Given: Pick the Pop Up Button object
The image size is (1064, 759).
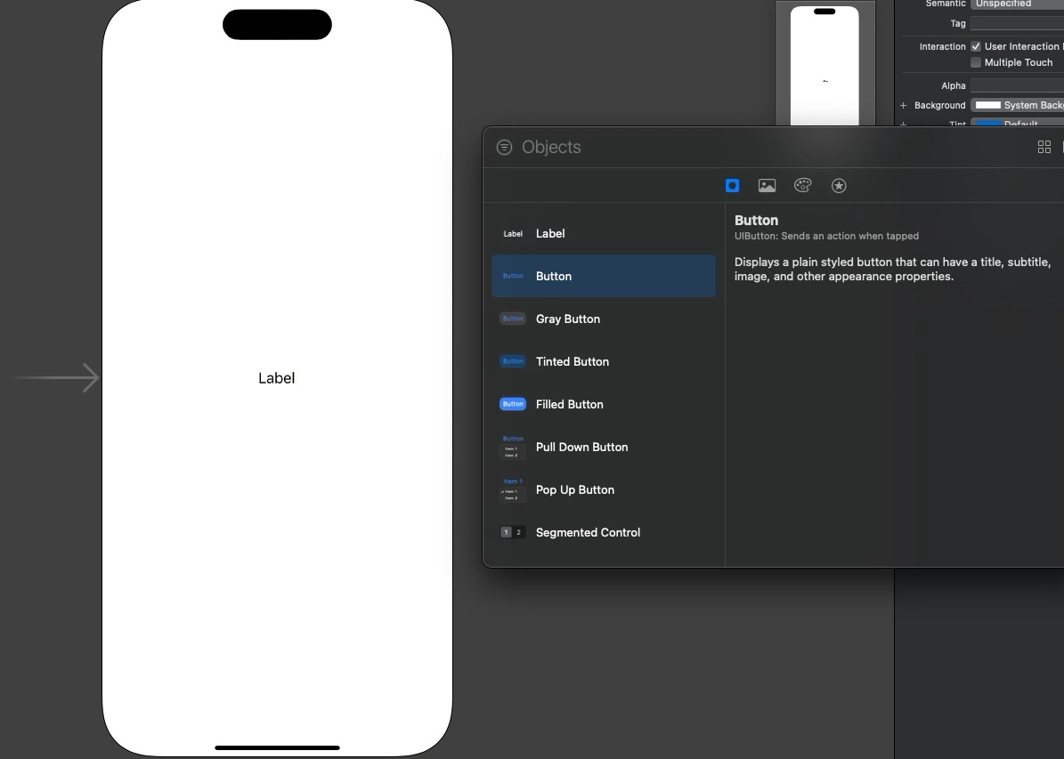Looking at the screenshot, I should (604, 489).
